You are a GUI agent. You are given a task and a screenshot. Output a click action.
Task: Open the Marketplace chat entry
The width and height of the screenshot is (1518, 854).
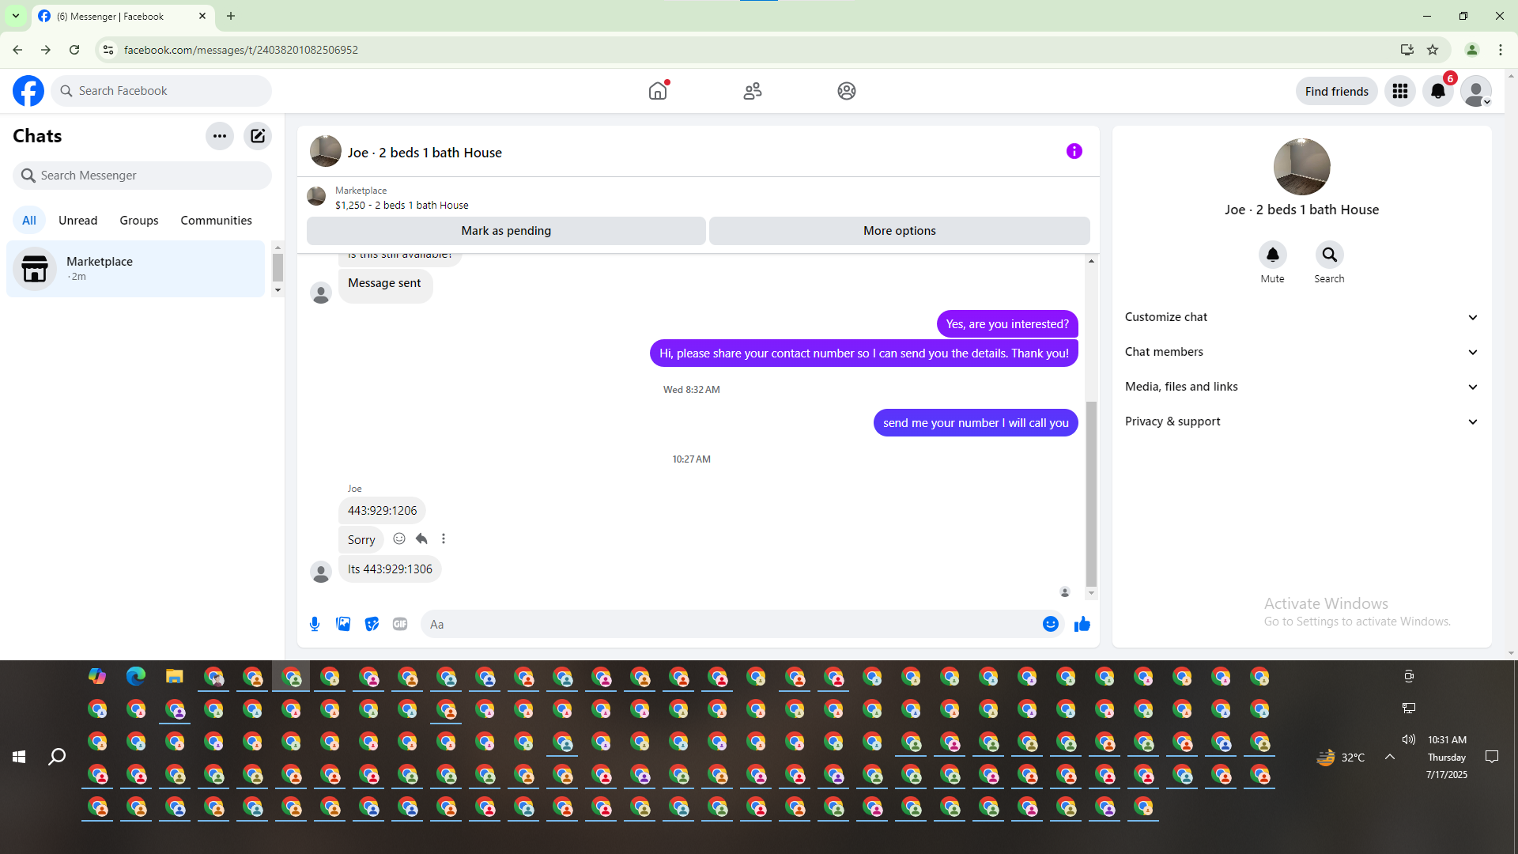point(135,269)
